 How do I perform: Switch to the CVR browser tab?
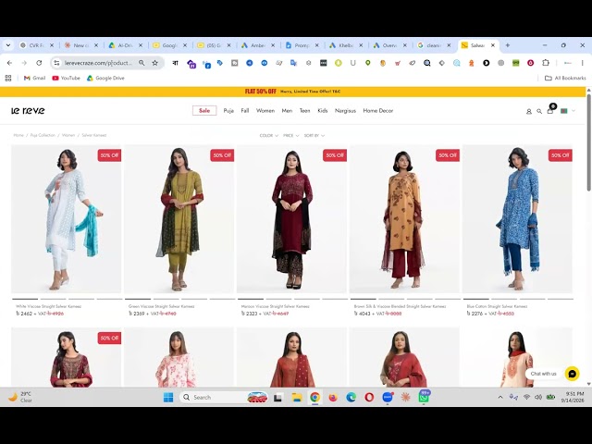pyautogui.click(x=37, y=45)
